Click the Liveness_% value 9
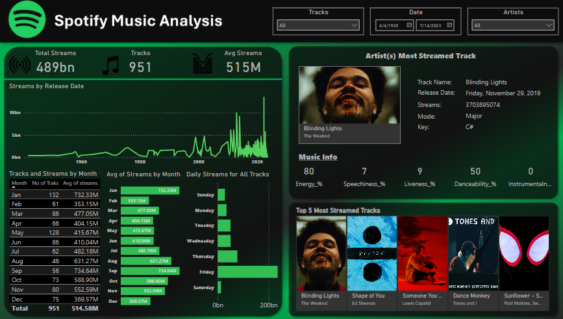Image resolution: width=563 pixels, height=319 pixels. pyautogui.click(x=419, y=171)
